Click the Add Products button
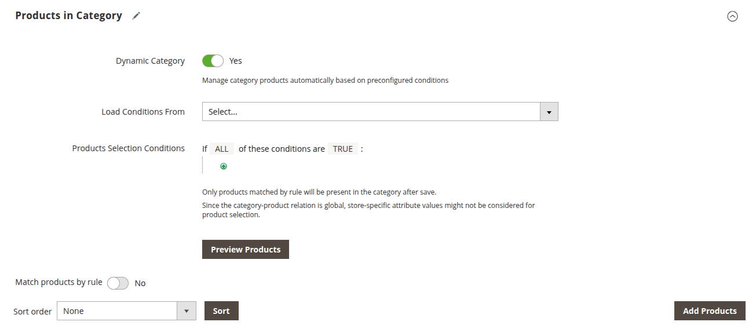This screenshot has height=329, width=756. (x=710, y=311)
